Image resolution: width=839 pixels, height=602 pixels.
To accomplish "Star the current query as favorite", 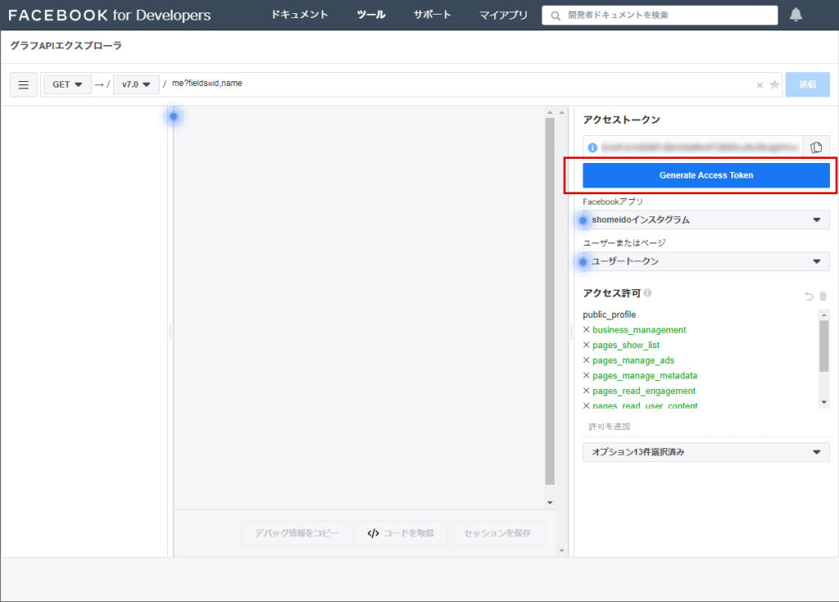I will pyautogui.click(x=774, y=84).
